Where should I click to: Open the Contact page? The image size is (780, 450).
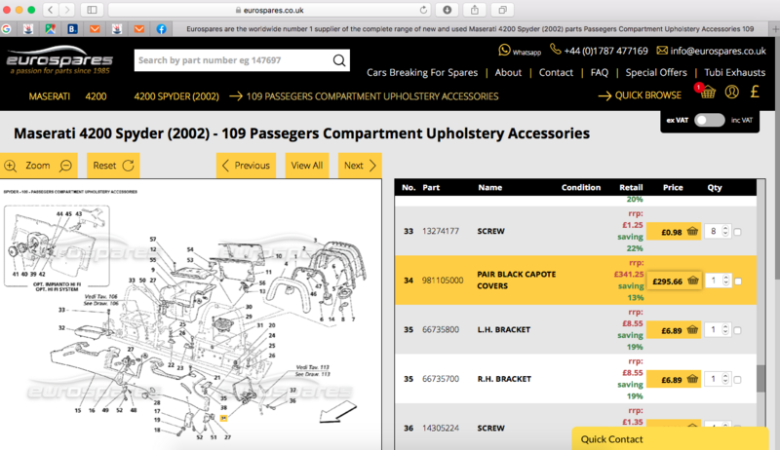(556, 72)
